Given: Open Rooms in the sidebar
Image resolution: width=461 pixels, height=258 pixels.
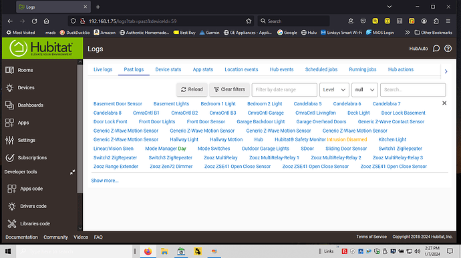Looking at the screenshot, I should coord(19,70).
